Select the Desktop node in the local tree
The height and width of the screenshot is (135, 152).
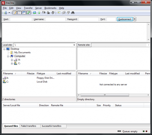pos(15,49)
